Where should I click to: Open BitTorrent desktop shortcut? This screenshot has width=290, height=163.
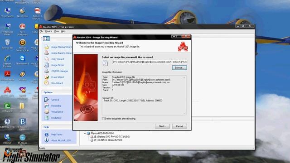pos(7,108)
